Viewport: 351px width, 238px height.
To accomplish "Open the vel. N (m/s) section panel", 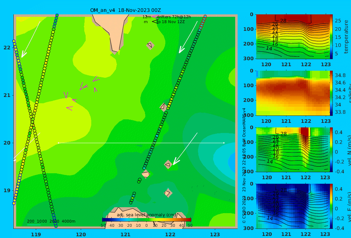I will [293, 149].
